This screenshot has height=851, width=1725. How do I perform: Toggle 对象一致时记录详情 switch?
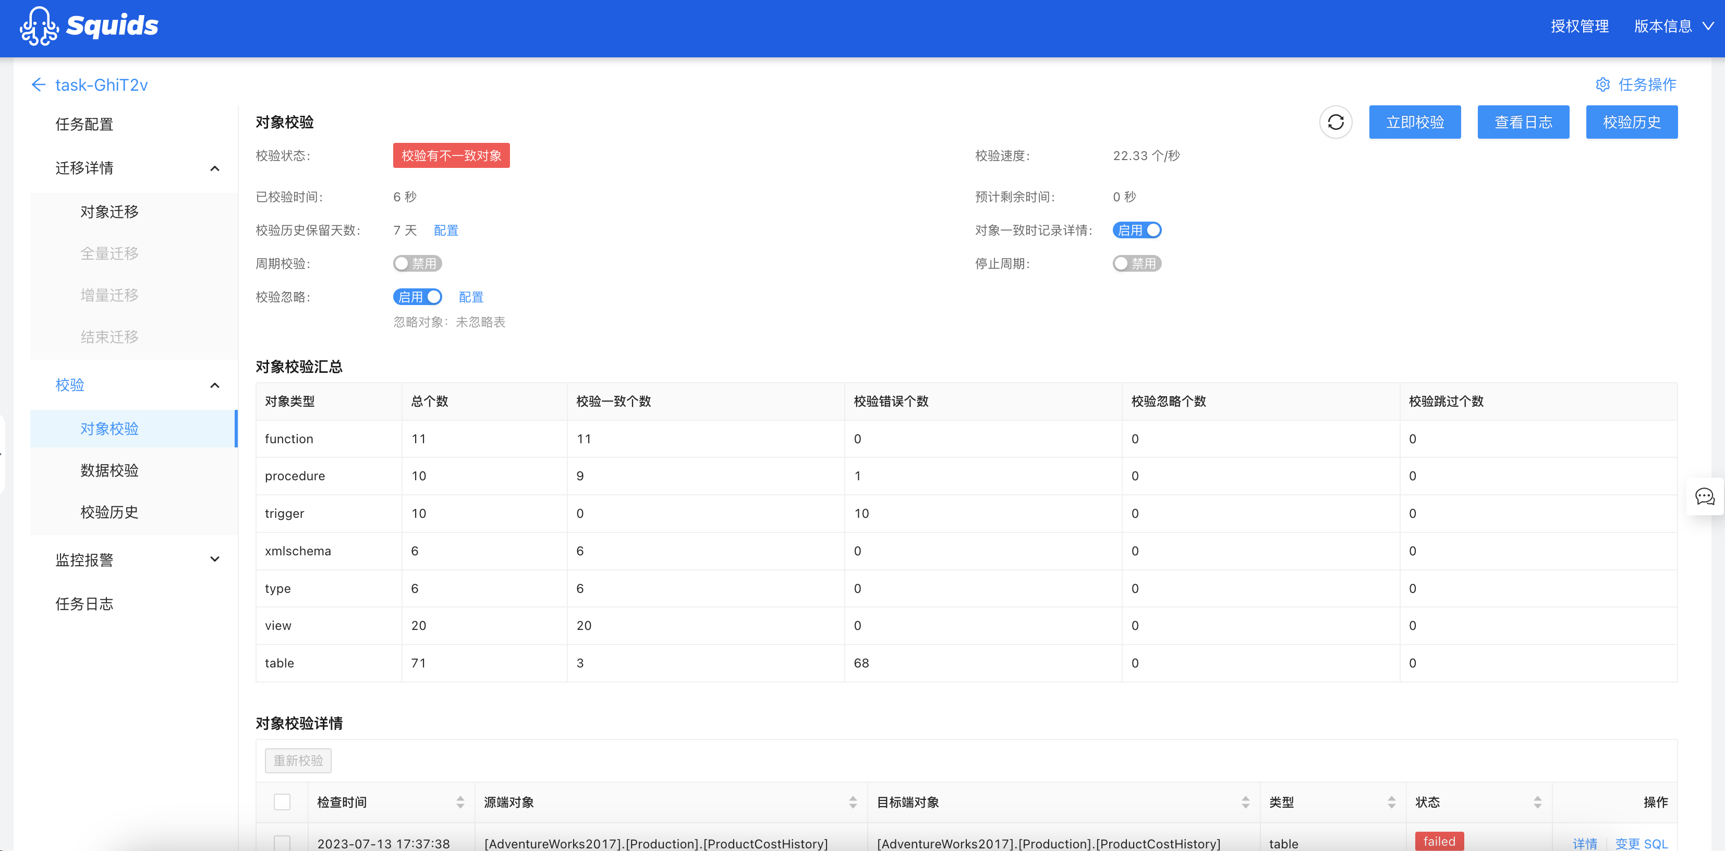(x=1136, y=230)
